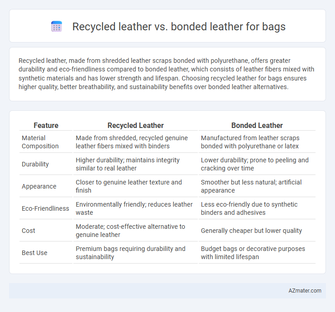Select the 'Appearance' row label
The height and width of the screenshot is (312, 335).
pyautogui.click(x=39, y=186)
